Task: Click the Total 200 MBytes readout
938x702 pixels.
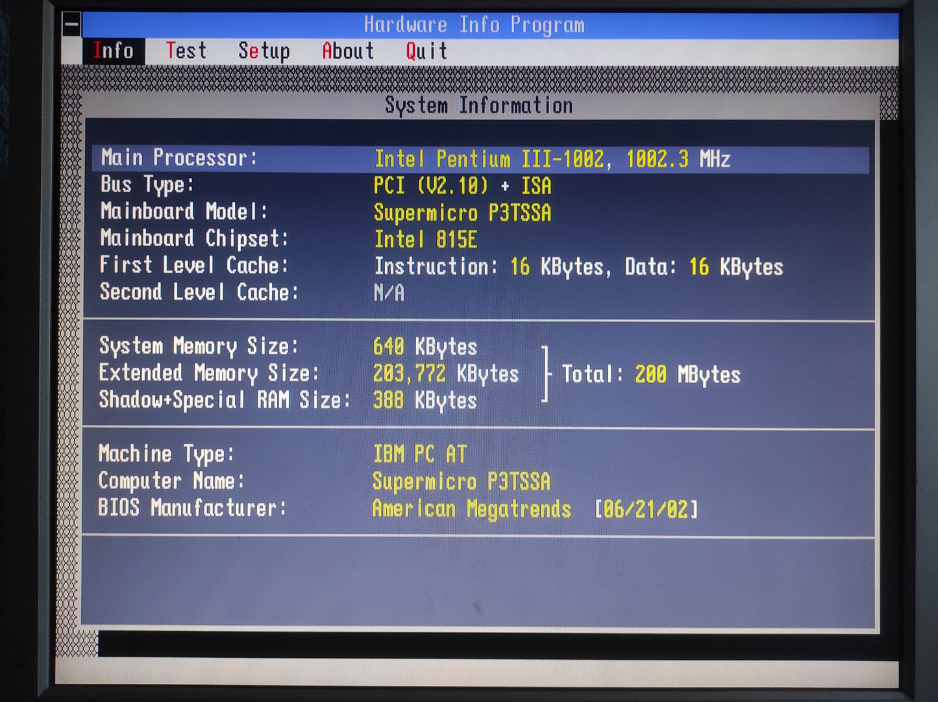Action: click(649, 375)
